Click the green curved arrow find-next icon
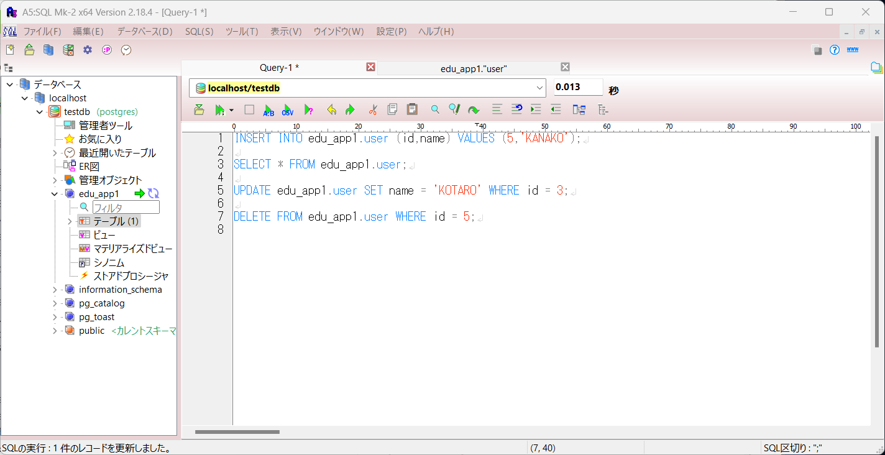 pyautogui.click(x=474, y=110)
